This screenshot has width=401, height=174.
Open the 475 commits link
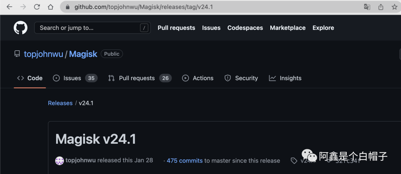185,161
